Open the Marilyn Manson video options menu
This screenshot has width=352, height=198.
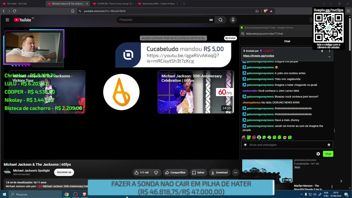tap(332, 187)
